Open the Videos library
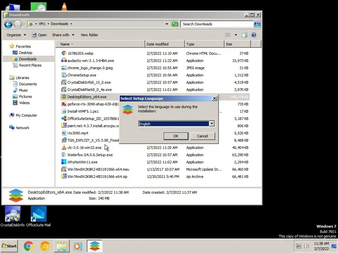This screenshot has width=338, height=253. coord(24,103)
